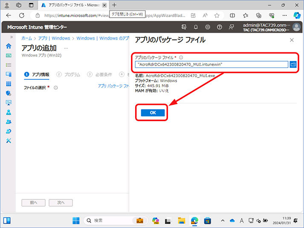Viewport: 304px width, 228px height.
Task: Select the アプリ情報 wizard step tab
Action: click(37, 75)
